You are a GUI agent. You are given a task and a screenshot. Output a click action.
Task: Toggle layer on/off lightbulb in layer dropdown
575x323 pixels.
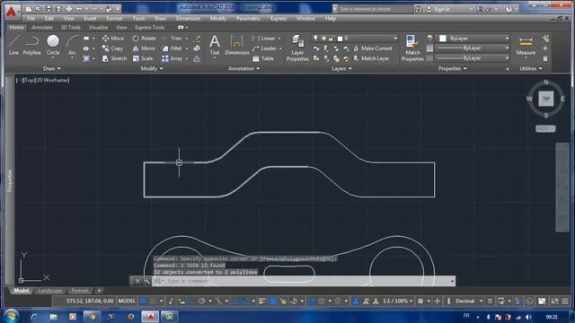[315, 38]
